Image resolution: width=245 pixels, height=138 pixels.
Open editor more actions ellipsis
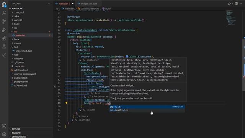coord(241,3)
